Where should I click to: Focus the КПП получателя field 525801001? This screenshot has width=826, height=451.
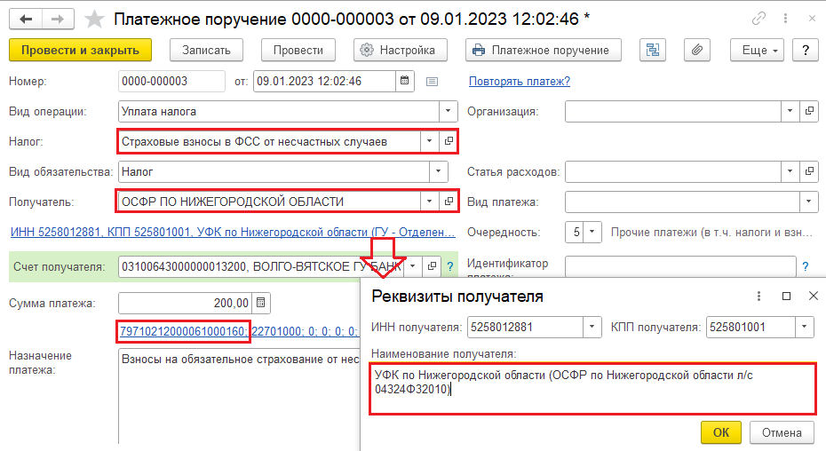click(x=751, y=327)
